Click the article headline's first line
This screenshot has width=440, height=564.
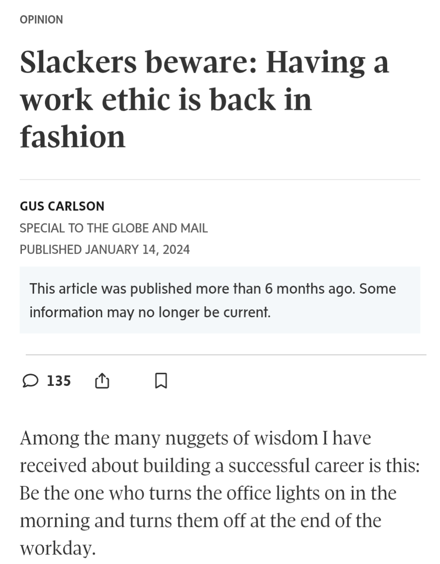[204, 63]
